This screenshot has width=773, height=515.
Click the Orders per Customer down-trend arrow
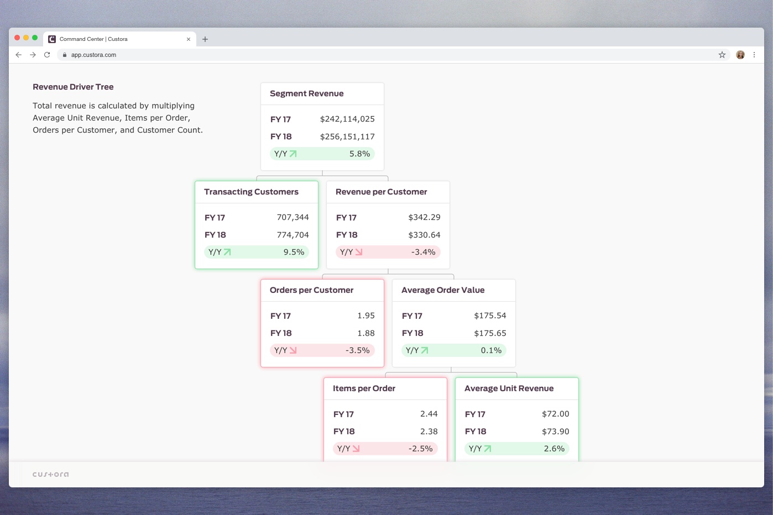point(293,350)
